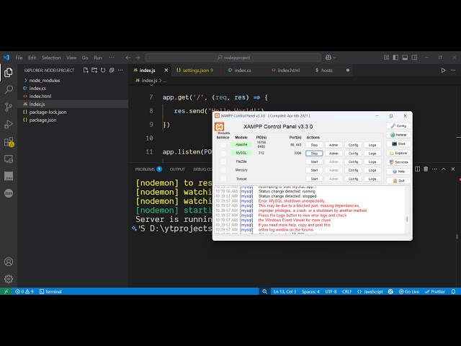Open MySQL Admin in XAMPP

coord(334,154)
